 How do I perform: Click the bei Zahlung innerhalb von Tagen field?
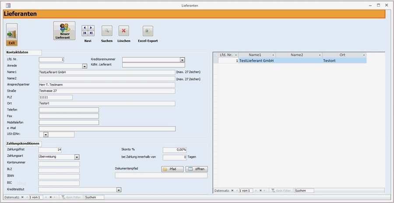[x=175, y=157]
